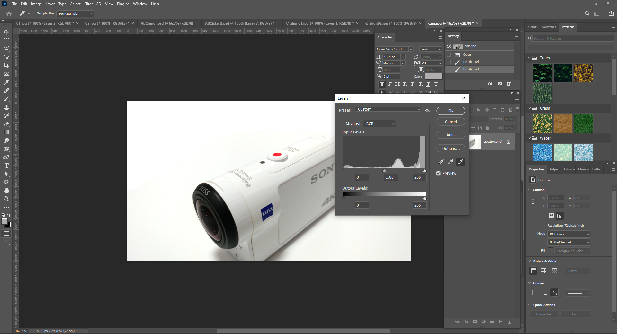Pick the white point eyedropper in Levels
This screenshot has height=334, width=617.
[461, 162]
